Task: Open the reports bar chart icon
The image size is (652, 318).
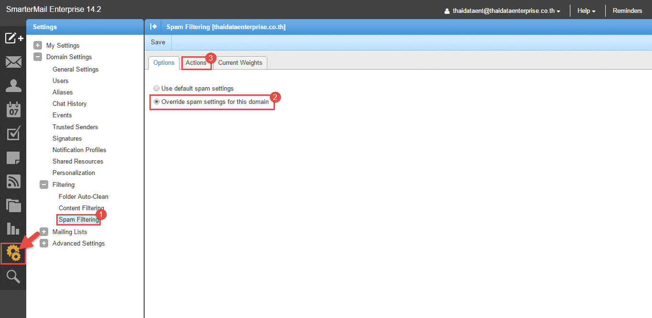Action: click(x=13, y=229)
